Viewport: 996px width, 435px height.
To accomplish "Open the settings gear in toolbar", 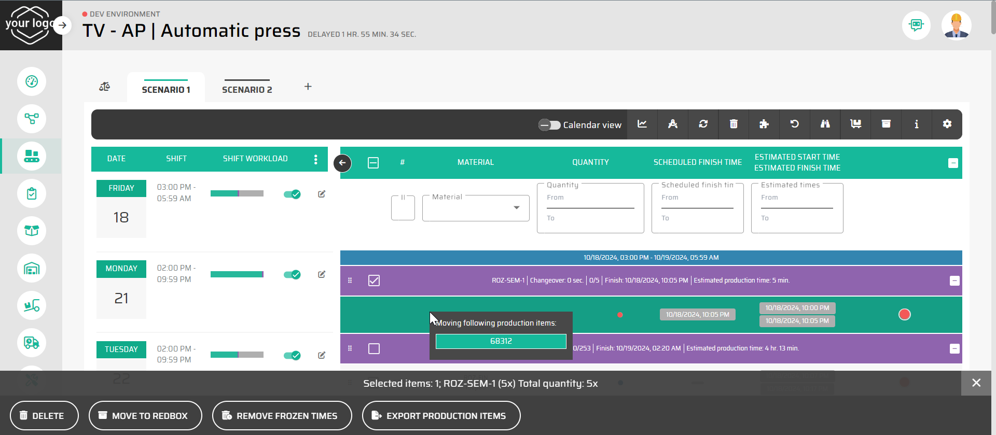I will [x=947, y=124].
